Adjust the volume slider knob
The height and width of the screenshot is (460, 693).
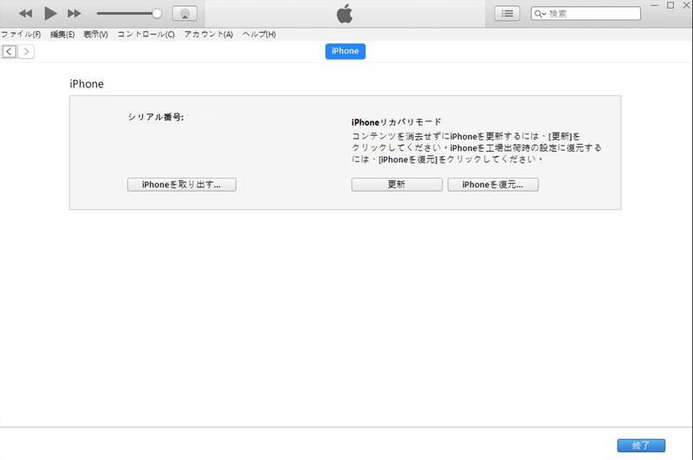coord(157,14)
